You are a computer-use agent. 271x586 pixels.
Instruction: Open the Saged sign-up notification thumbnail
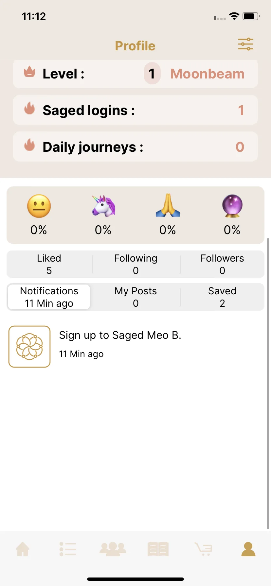pos(29,347)
